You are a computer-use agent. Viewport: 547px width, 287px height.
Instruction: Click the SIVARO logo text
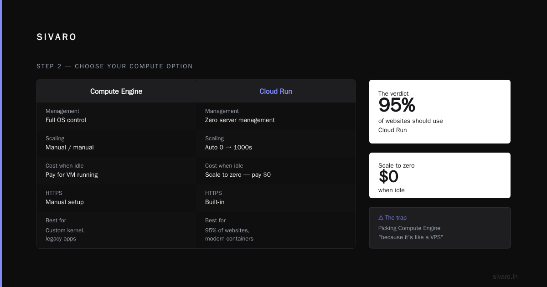point(57,37)
